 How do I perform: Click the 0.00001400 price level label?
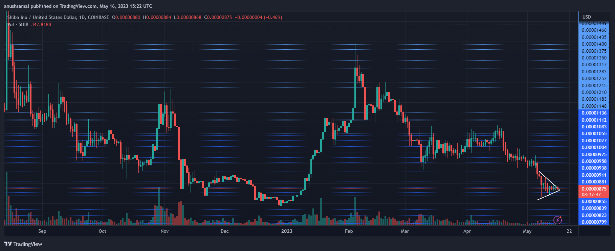pos(594,44)
